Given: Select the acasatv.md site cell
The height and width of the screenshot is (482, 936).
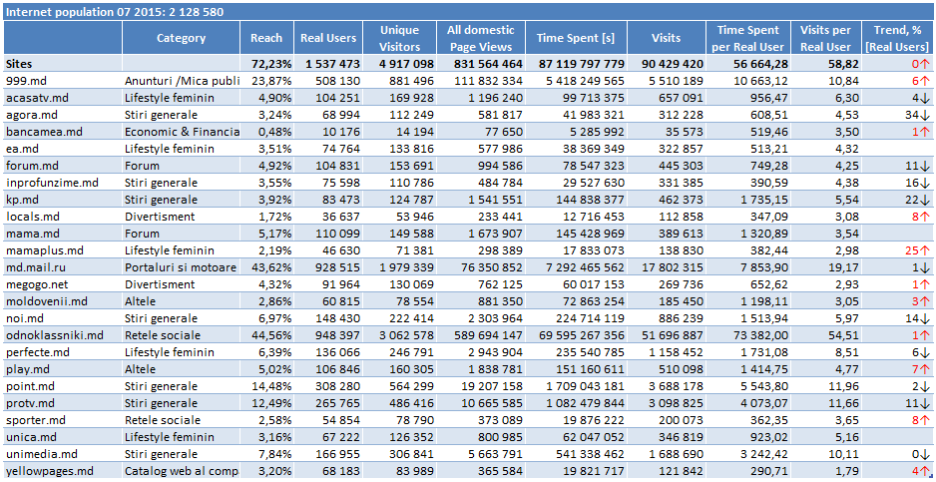Looking at the screenshot, I should click(x=63, y=98).
